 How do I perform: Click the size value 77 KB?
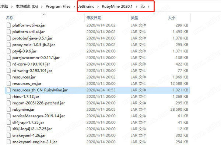coord(183,70)
